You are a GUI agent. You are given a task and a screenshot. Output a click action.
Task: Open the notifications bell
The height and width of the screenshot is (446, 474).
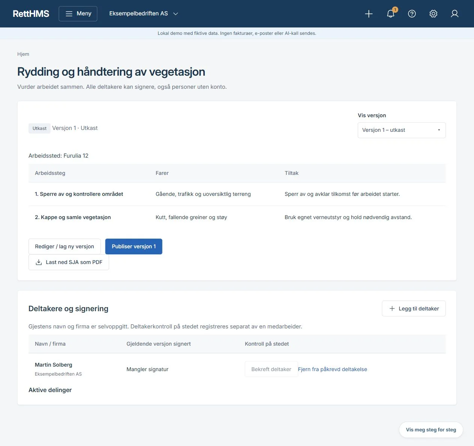(391, 14)
